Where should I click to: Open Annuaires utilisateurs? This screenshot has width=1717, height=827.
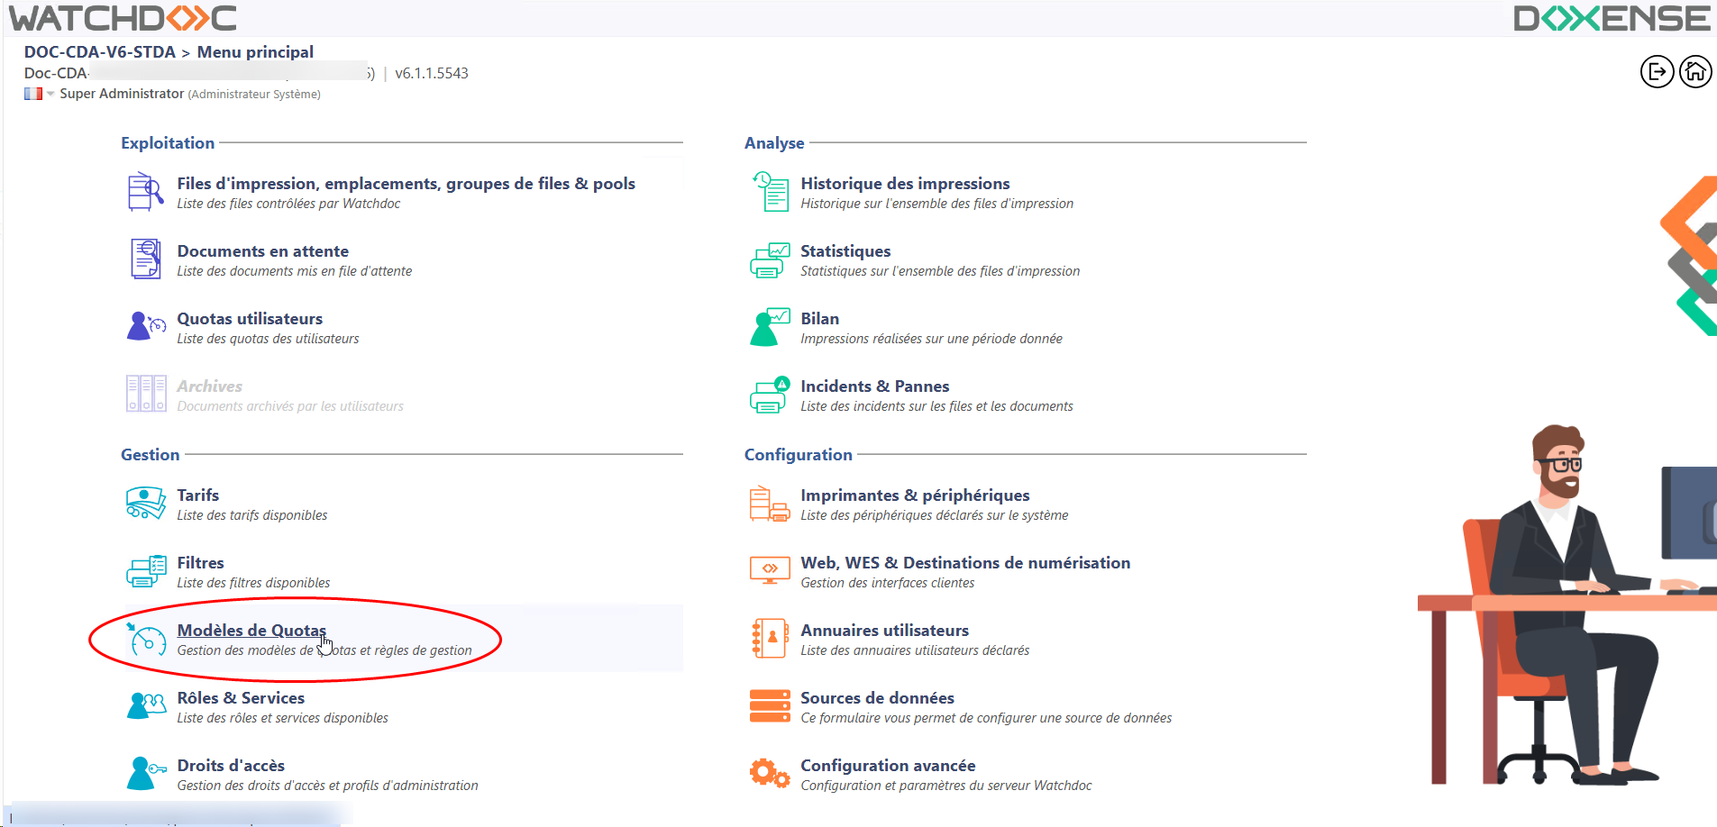(x=884, y=631)
